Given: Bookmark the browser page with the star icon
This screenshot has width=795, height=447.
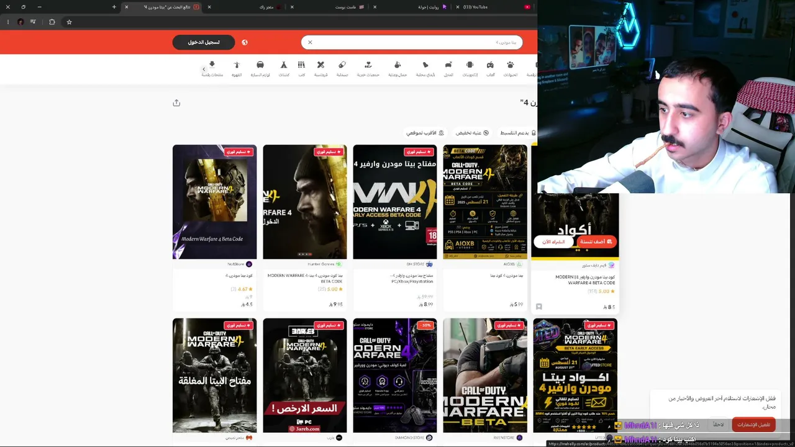Looking at the screenshot, I should (69, 22).
